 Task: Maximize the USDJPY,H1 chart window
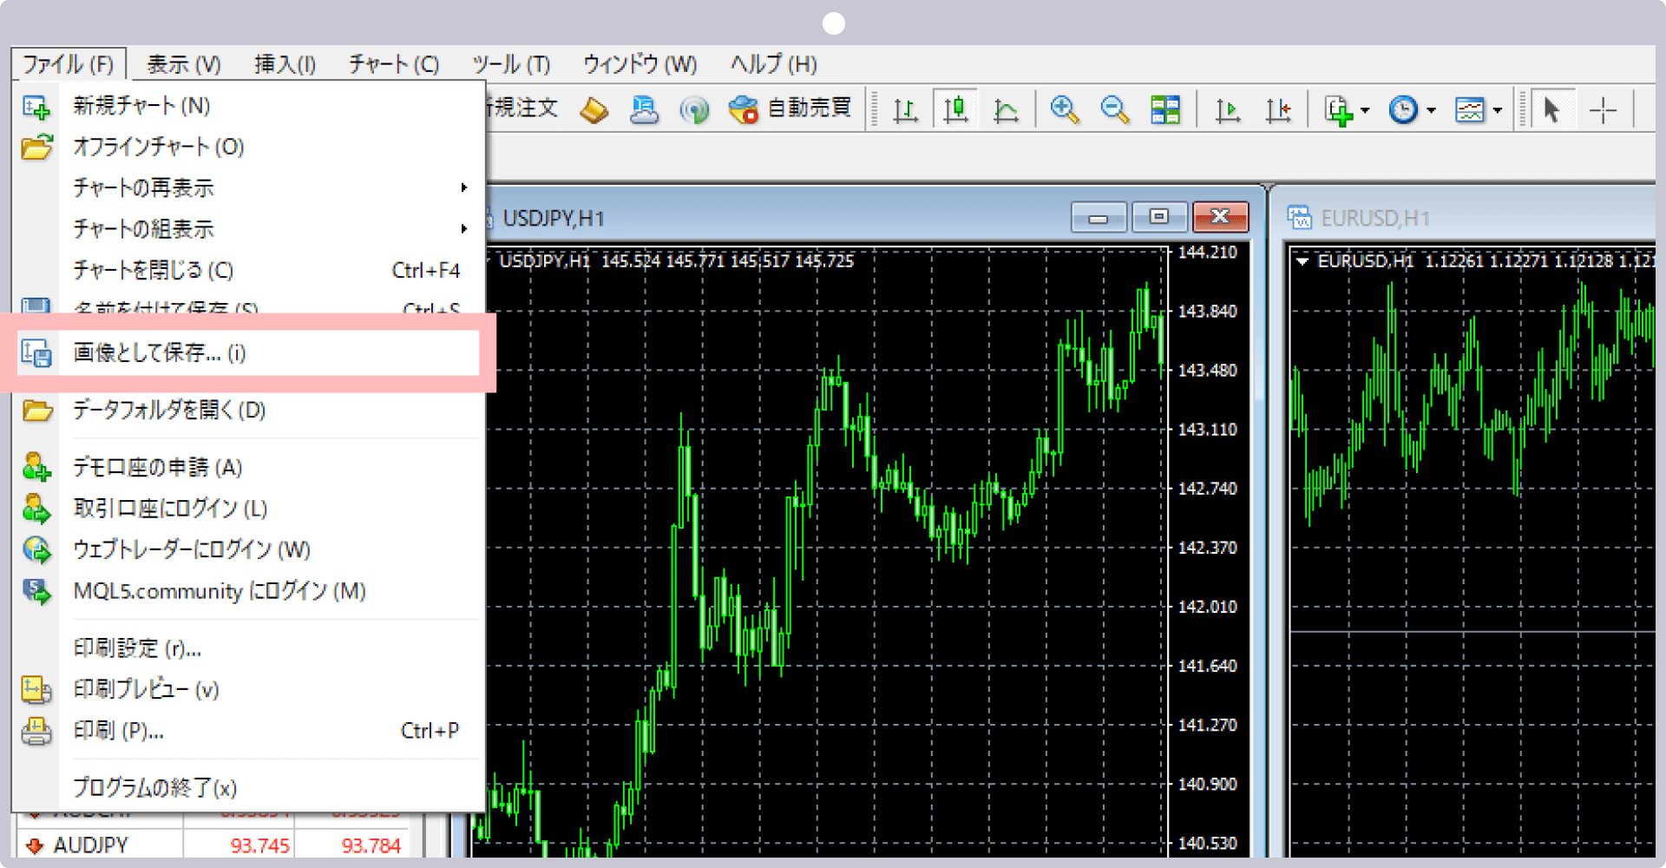click(x=1158, y=217)
